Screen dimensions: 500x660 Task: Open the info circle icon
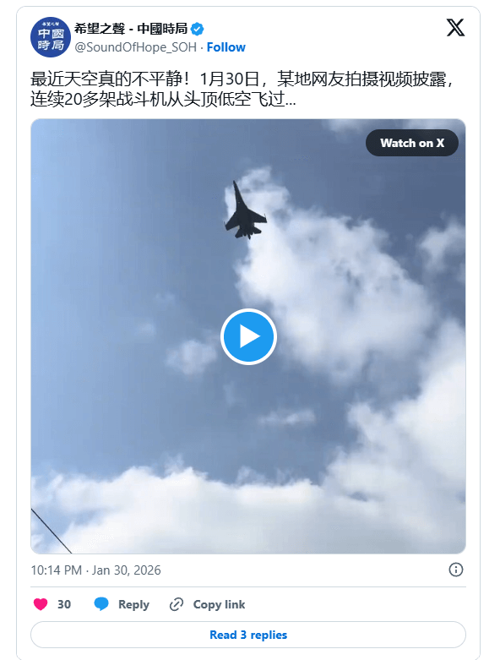[x=456, y=570]
